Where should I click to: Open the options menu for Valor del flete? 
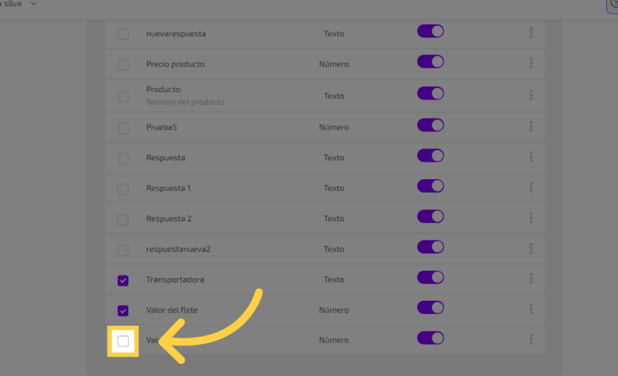click(531, 309)
